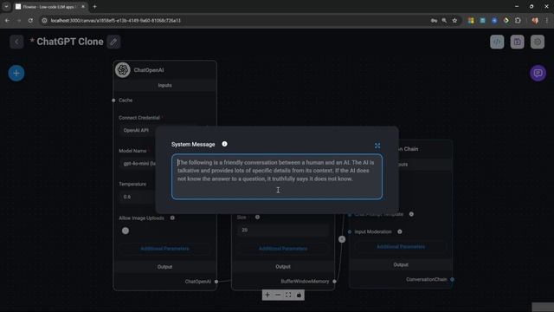Screen dimensions: 554x312
Task: Open the API endpoint code icon
Action: (497, 42)
